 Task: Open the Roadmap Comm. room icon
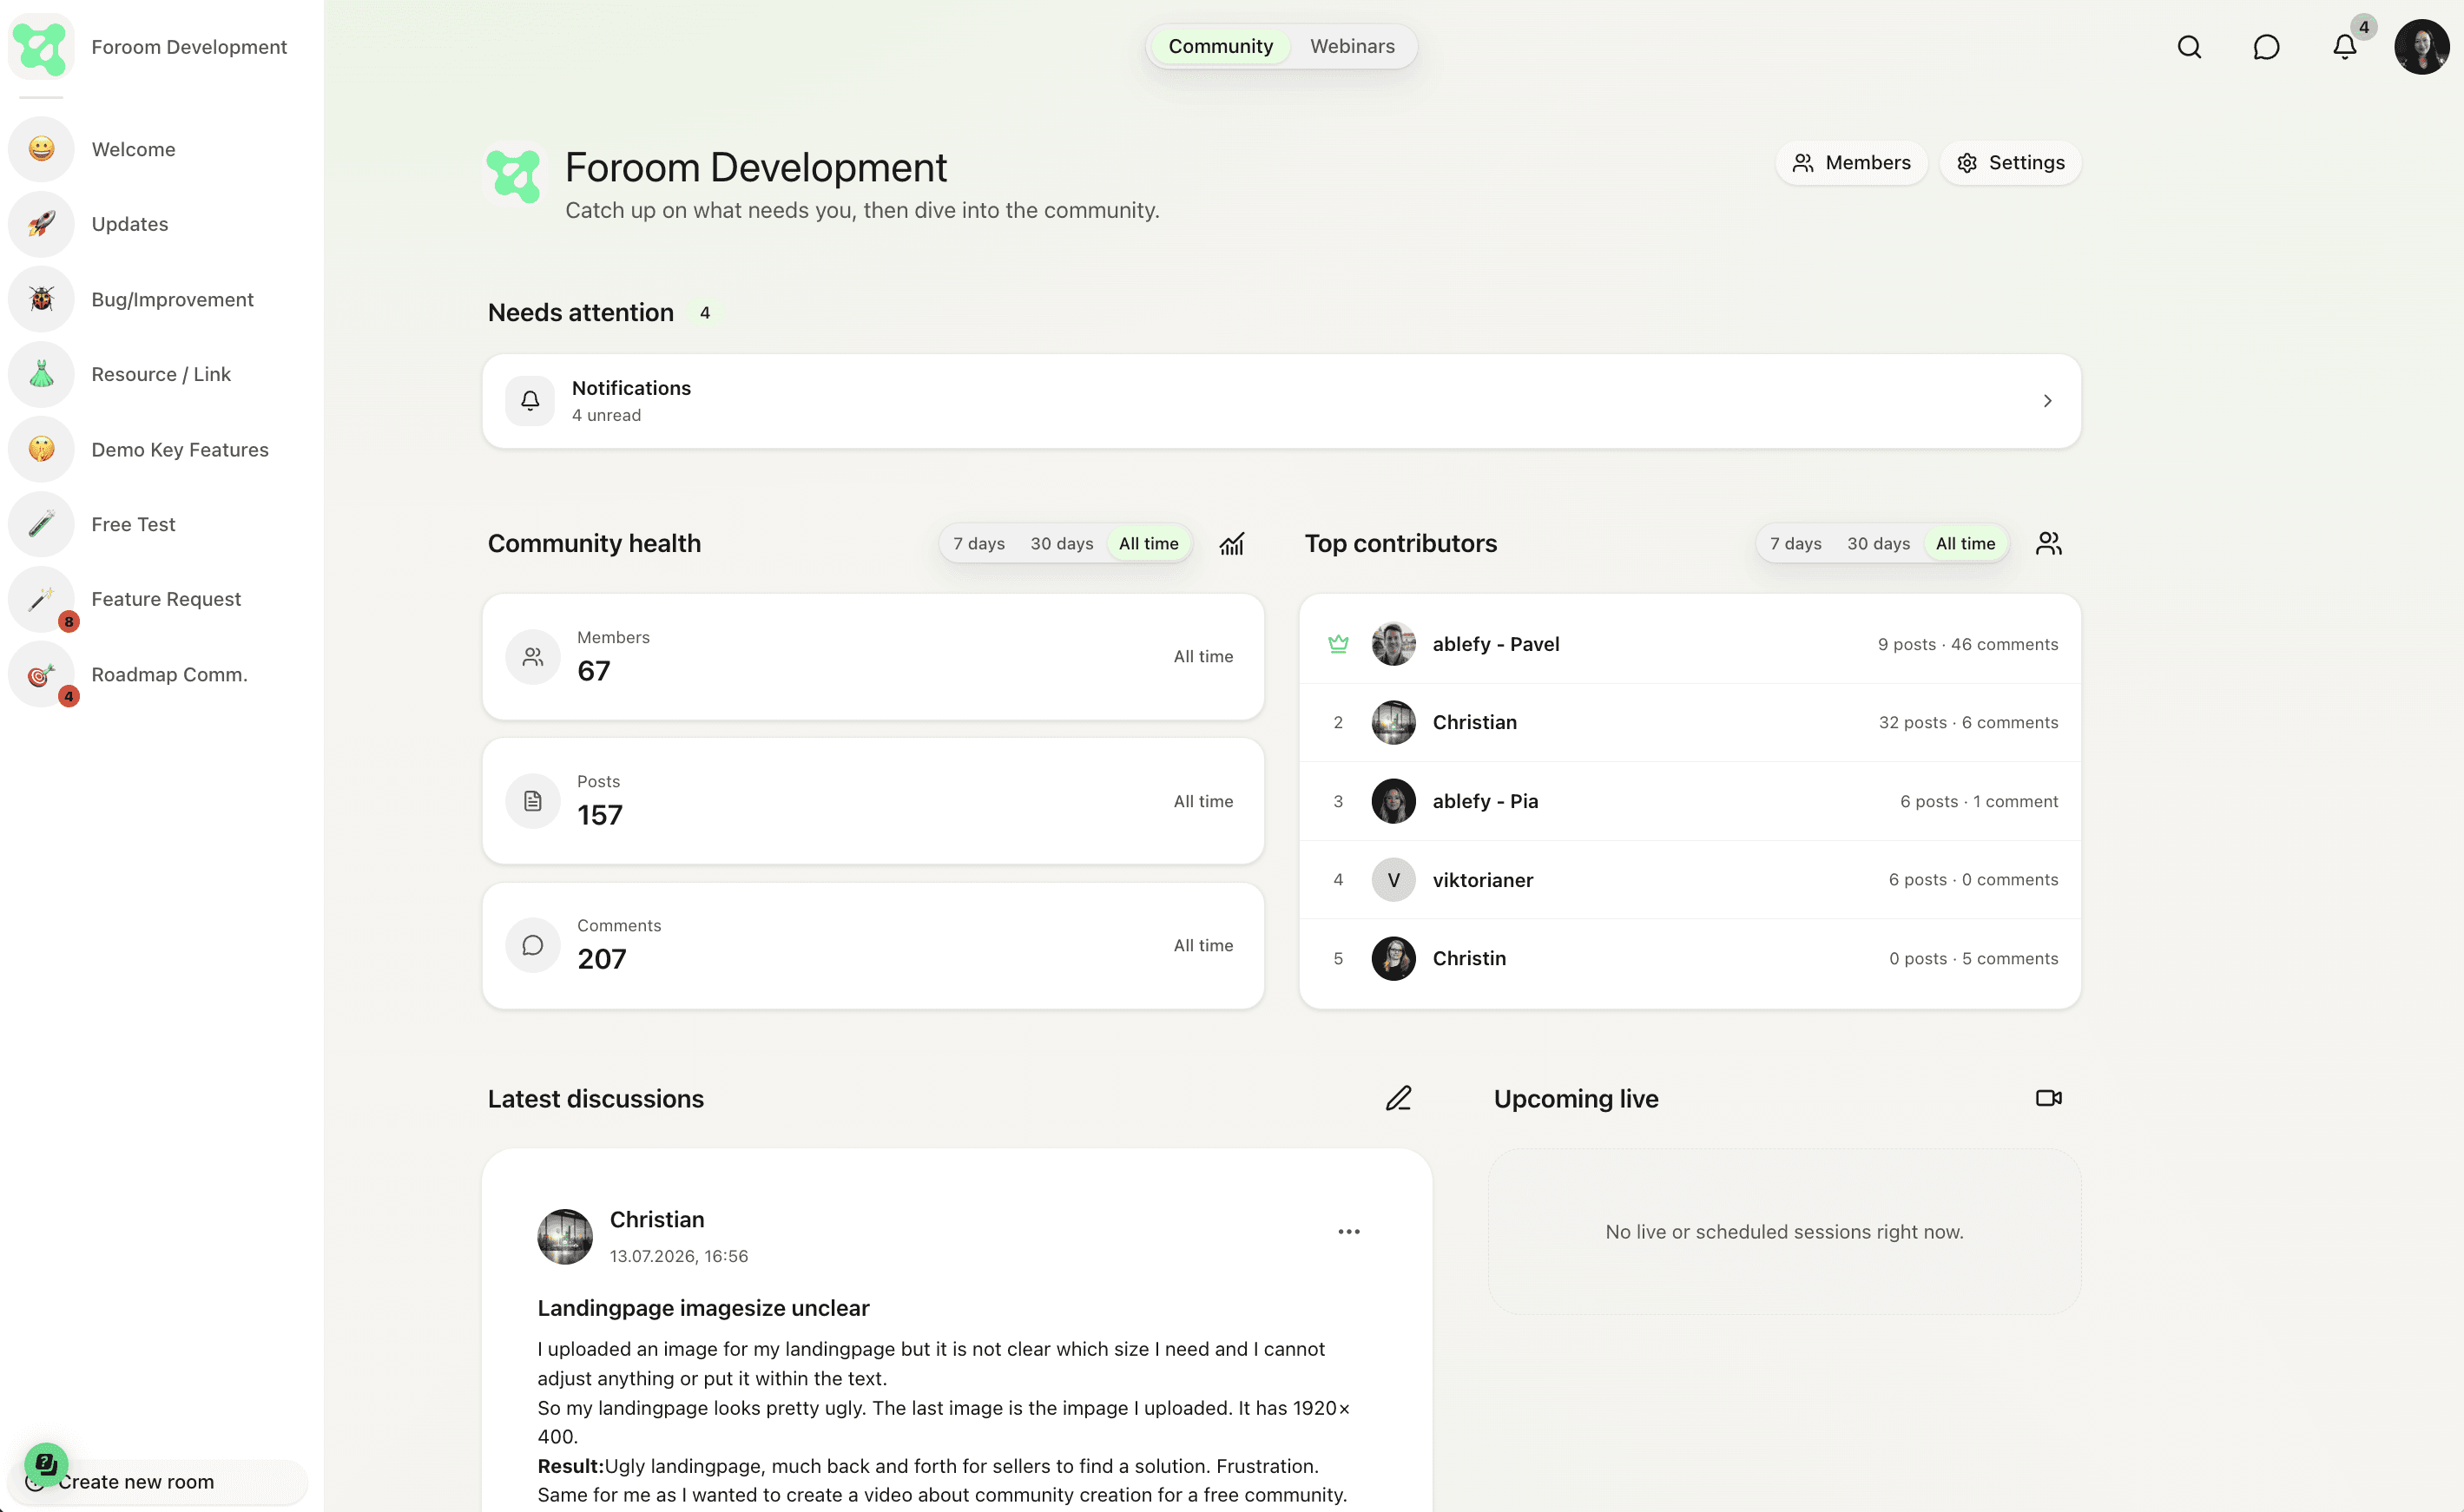click(x=41, y=675)
